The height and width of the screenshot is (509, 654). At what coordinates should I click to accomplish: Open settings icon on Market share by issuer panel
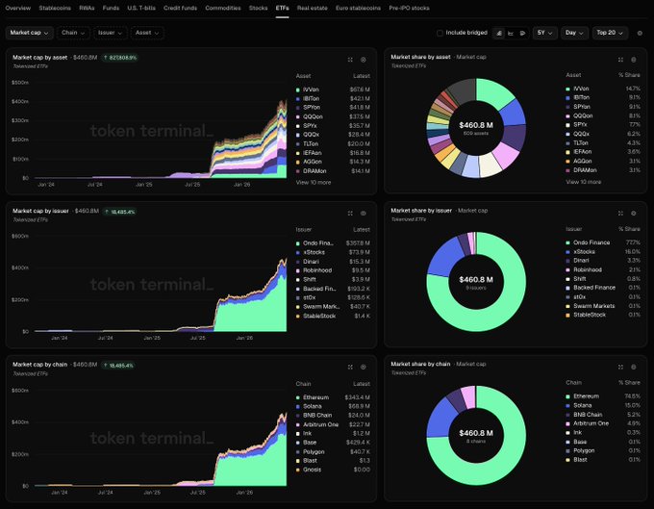click(633, 214)
